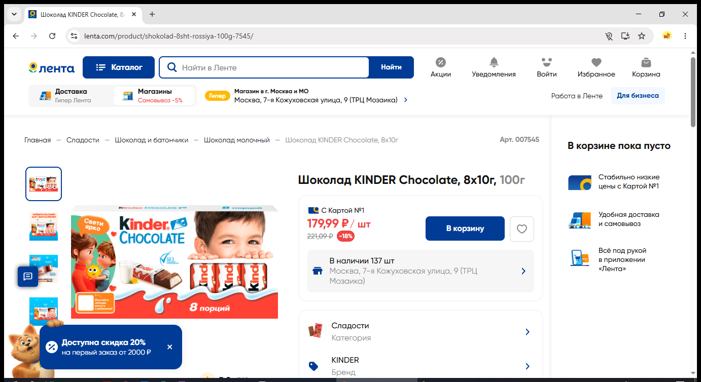This screenshot has width=701, height=382.
Task: Select first product thumbnail
Action: pos(44,184)
